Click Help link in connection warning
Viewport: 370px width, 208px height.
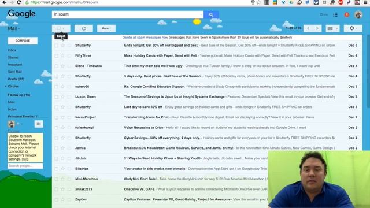pyautogui.click(x=25, y=159)
